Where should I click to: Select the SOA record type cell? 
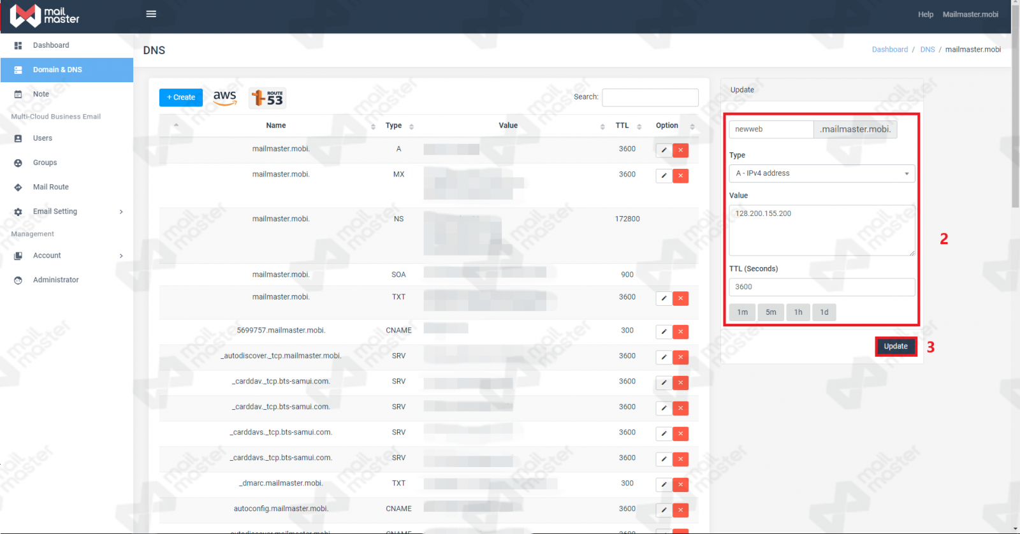click(x=398, y=275)
